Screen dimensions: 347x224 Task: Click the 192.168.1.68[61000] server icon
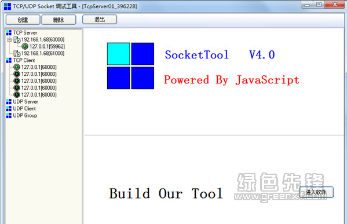pyautogui.click(x=17, y=53)
